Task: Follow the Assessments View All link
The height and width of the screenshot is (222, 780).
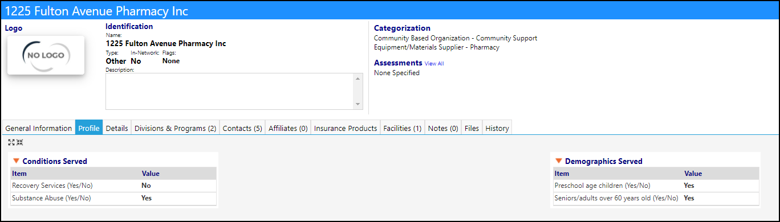Action: tap(434, 64)
